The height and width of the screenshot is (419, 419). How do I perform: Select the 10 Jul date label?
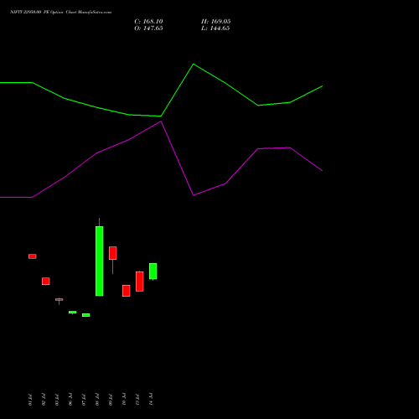pos(124,400)
